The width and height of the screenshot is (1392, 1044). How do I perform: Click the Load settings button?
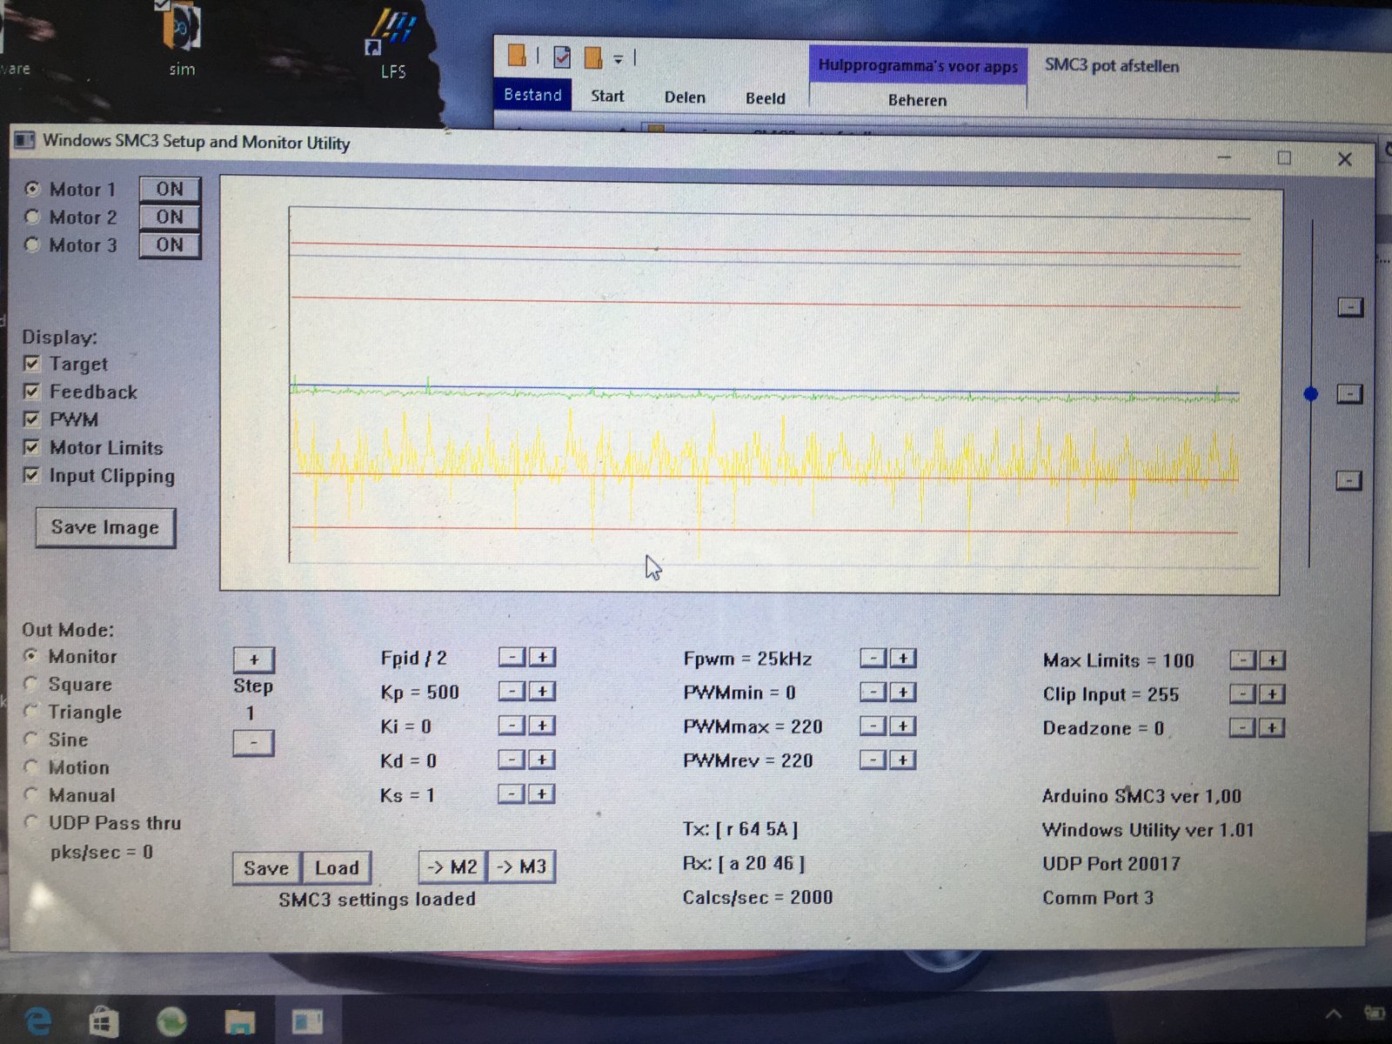(x=337, y=867)
